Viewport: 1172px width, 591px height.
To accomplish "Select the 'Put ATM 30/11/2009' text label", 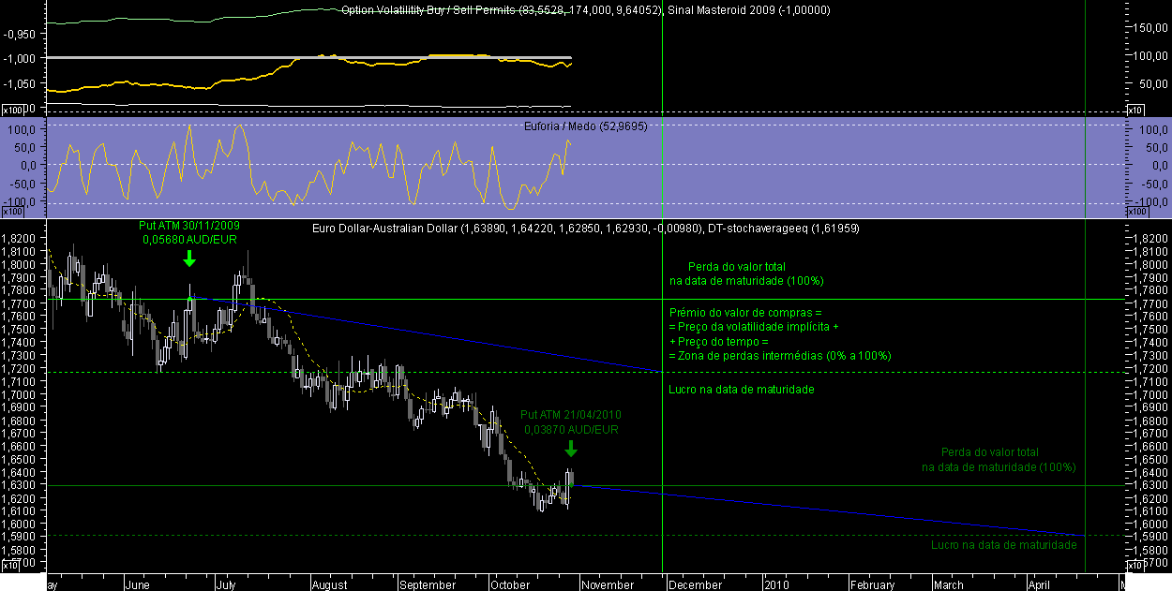I will [x=189, y=226].
